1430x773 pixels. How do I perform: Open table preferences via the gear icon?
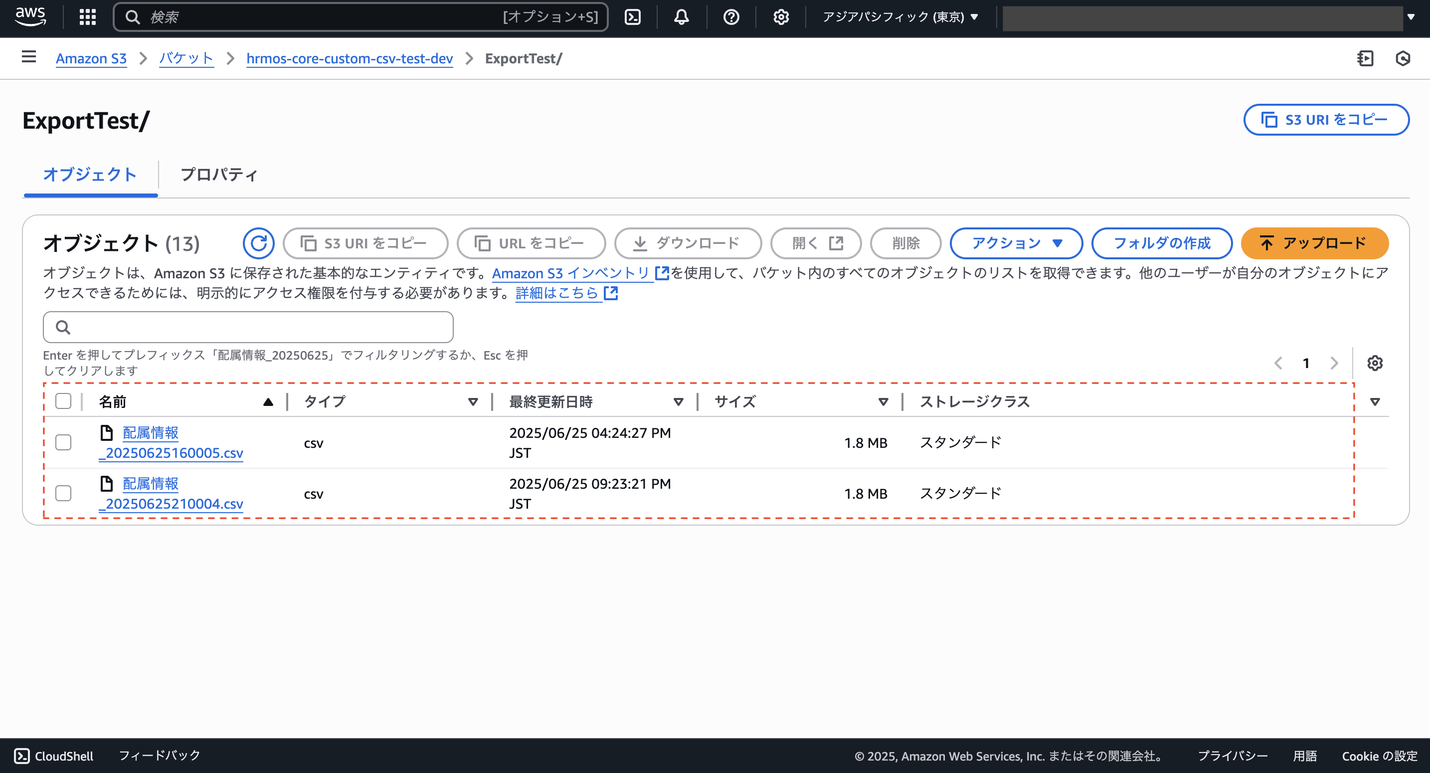[x=1376, y=363]
